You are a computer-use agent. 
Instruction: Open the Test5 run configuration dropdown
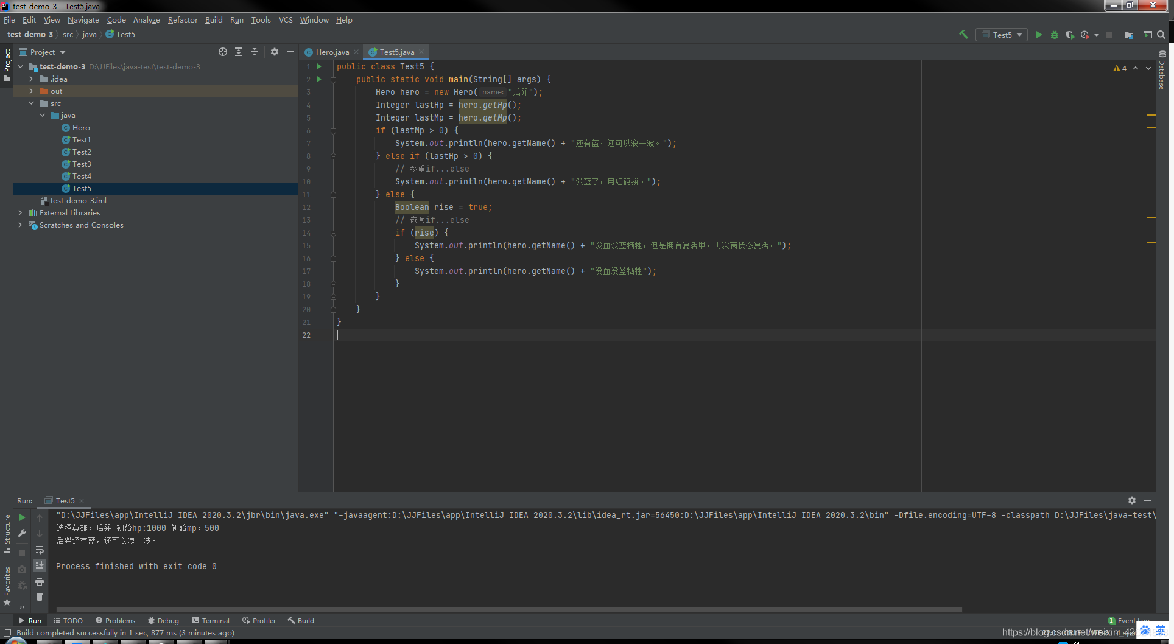(x=1002, y=35)
